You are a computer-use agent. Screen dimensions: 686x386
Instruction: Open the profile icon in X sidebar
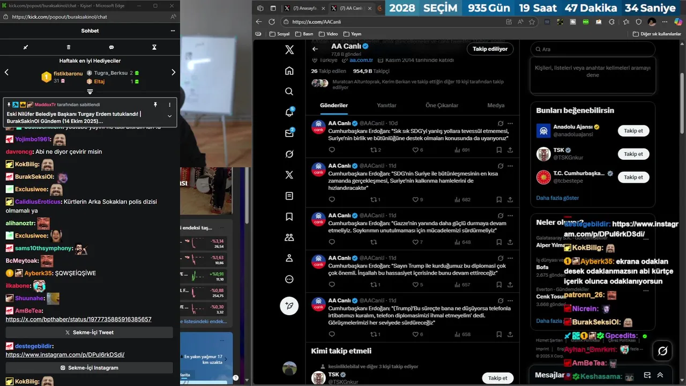coord(289,258)
